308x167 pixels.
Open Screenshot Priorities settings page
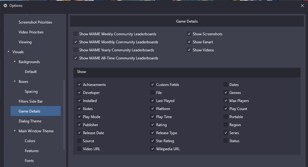35,22
